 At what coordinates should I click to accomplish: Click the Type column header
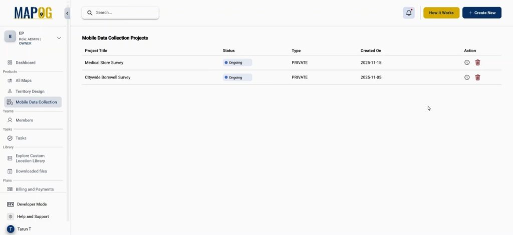pyautogui.click(x=296, y=50)
